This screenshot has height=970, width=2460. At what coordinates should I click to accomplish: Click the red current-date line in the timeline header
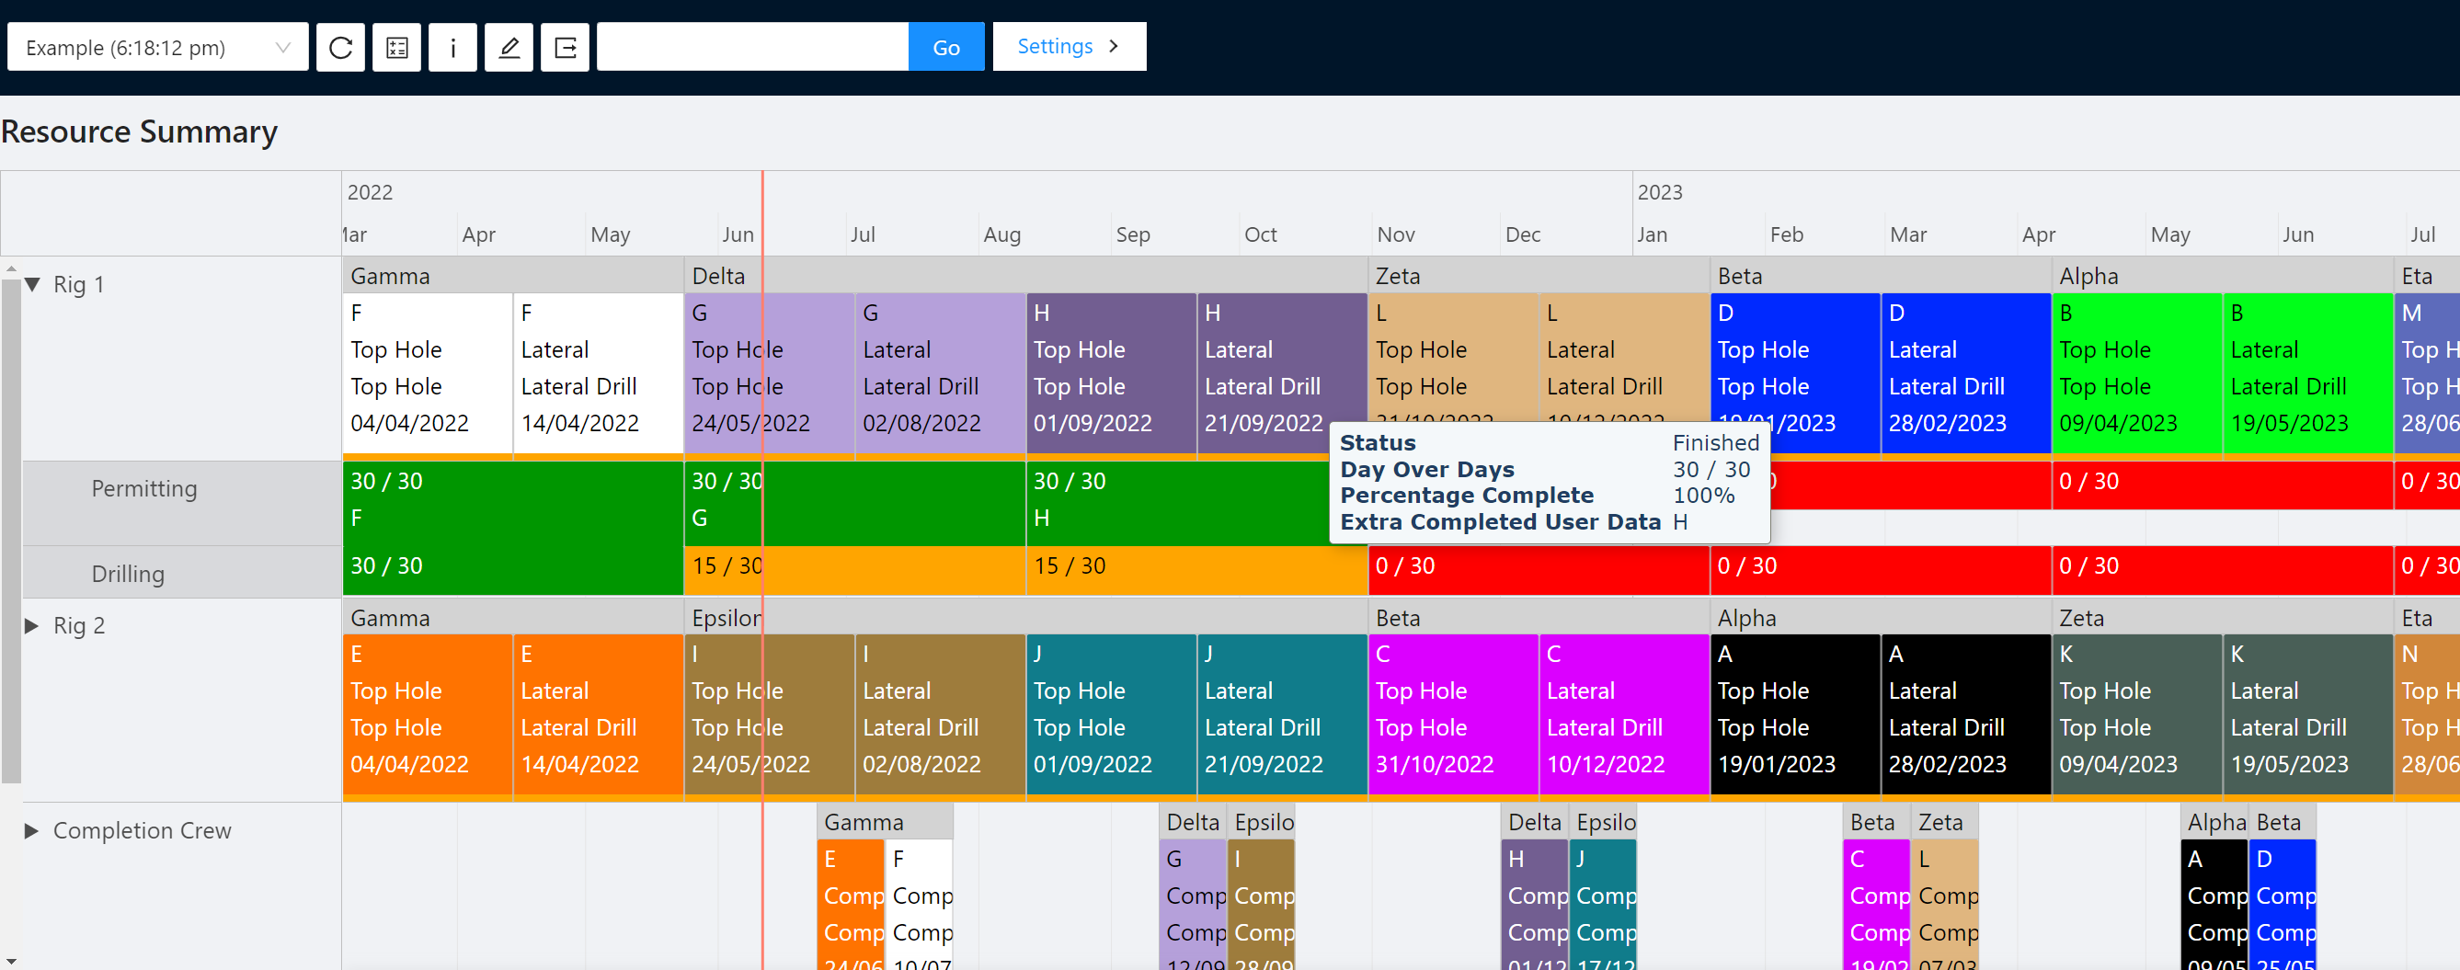(762, 212)
